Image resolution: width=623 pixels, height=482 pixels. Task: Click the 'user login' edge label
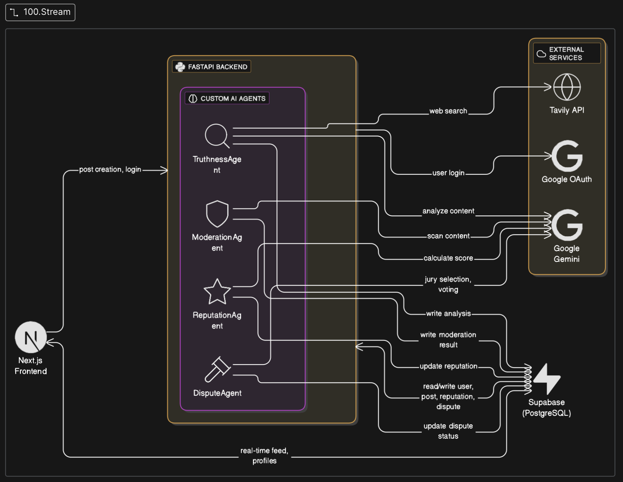[x=448, y=173]
